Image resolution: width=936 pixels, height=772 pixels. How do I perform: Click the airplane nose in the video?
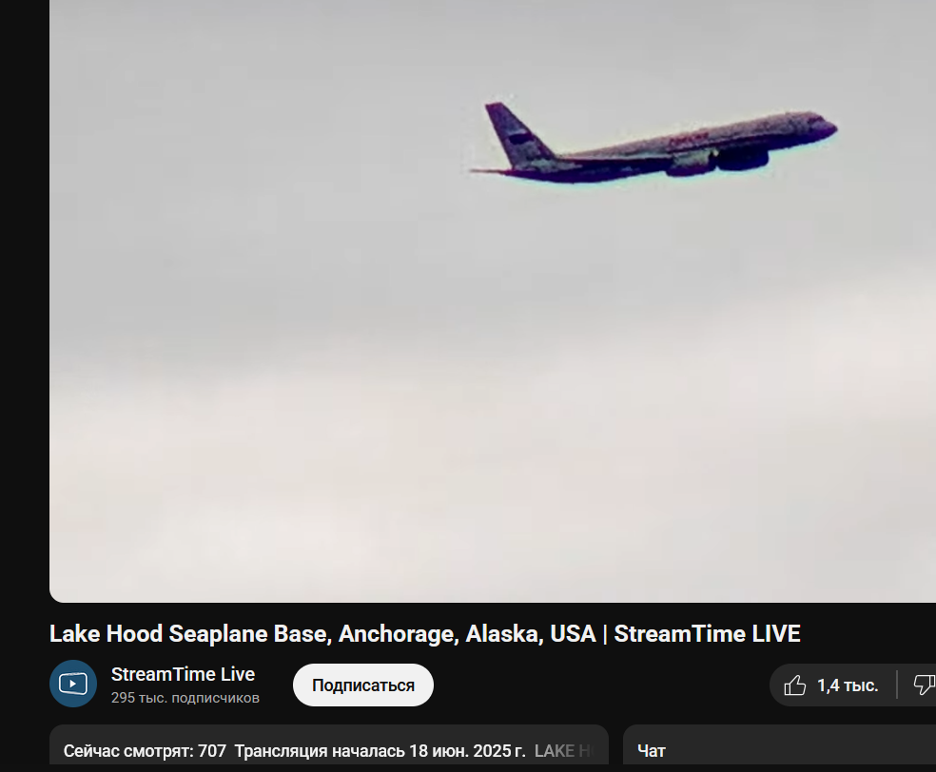click(829, 127)
